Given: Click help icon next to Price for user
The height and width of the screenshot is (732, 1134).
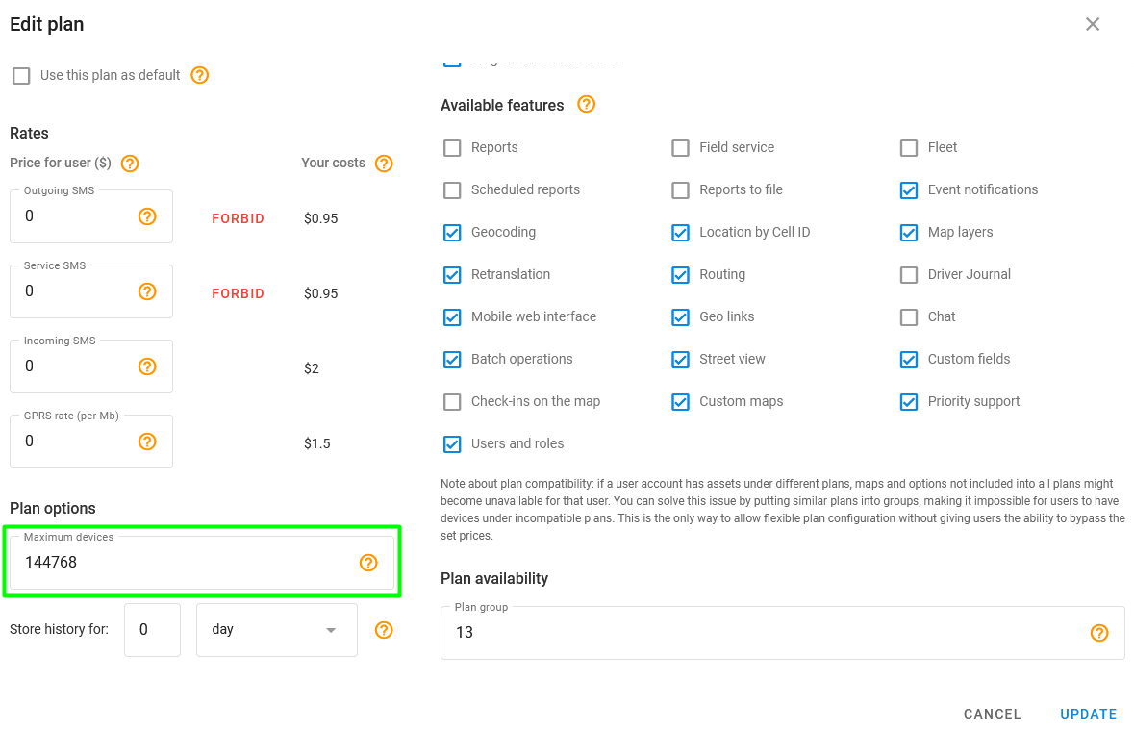Looking at the screenshot, I should pyautogui.click(x=130, y=164).
